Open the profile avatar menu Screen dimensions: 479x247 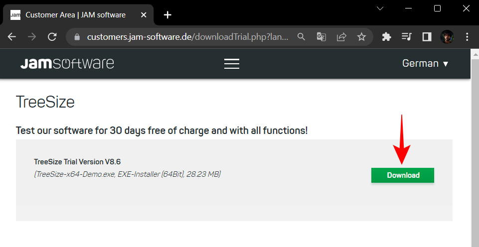pos(447,37)
